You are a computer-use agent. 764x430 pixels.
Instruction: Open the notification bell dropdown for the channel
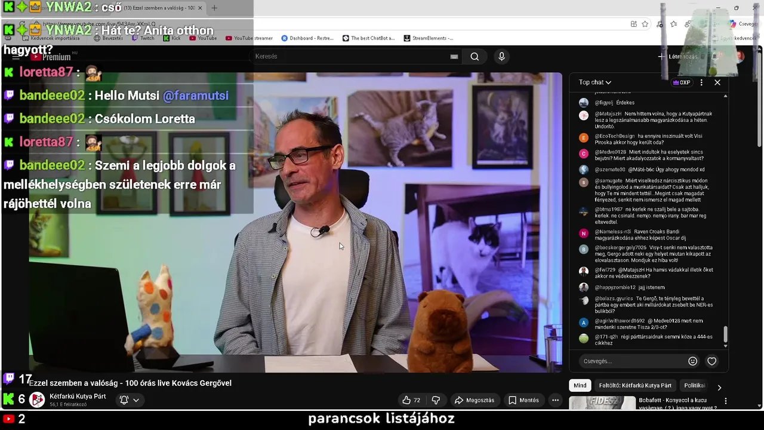pyautogui.click(x=130, y=400)
